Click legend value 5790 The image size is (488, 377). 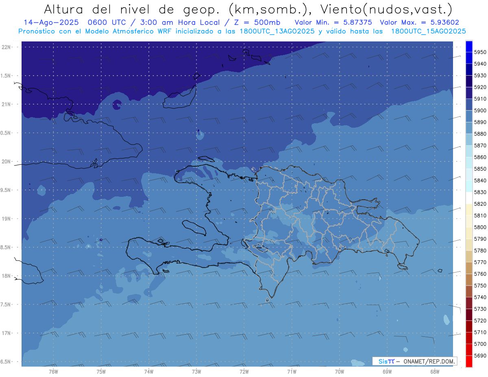click(x=480, y=239)
